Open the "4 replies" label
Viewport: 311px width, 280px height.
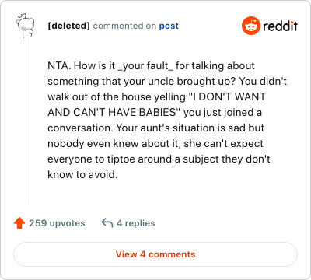point(136,223)
